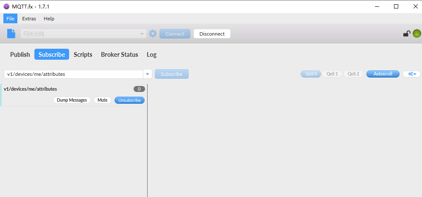Open the Help menu
This screenshot has width=422, height=197.
pyautogui.click(x=49, y=19)
